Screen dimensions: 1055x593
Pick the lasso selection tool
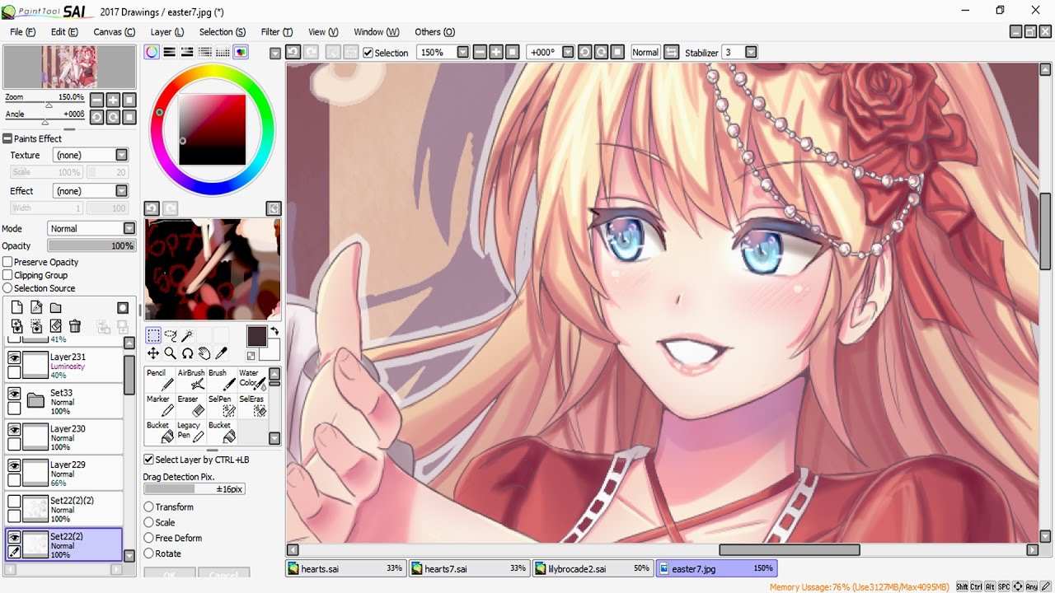point(171,335)
